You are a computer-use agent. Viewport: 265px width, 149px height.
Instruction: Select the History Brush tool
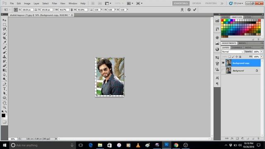point(5,61)
